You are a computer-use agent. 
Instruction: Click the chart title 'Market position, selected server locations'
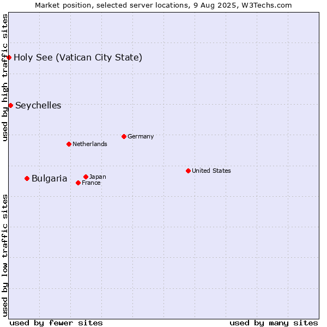coord(112,5)
